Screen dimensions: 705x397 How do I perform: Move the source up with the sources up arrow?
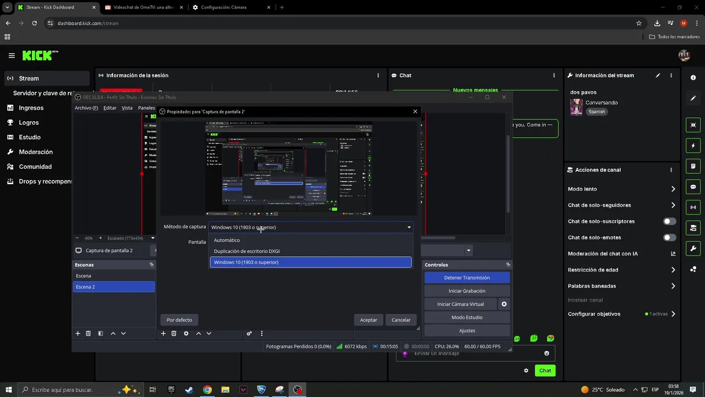coord(198,334)
